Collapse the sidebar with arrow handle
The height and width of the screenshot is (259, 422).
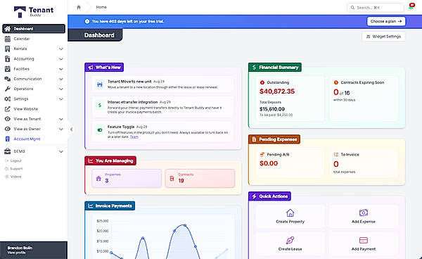click(x=71, y=129)
